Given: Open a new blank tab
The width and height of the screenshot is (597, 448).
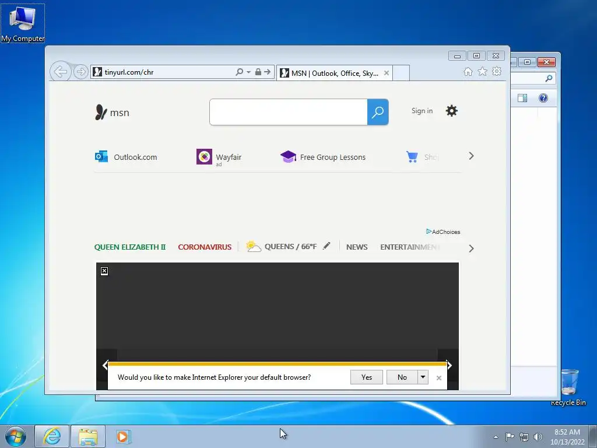Looking at the screenshot, I should point(401,73).
